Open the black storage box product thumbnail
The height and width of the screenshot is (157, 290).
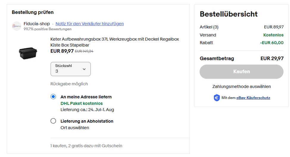(28, 53)
